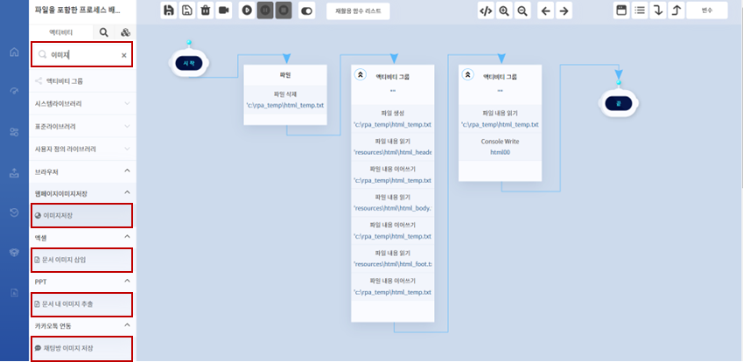Click the left arrow undo icon

[x=545, y=10]
